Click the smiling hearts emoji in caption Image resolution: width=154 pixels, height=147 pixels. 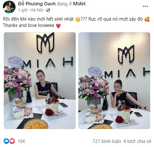[147, 19]
